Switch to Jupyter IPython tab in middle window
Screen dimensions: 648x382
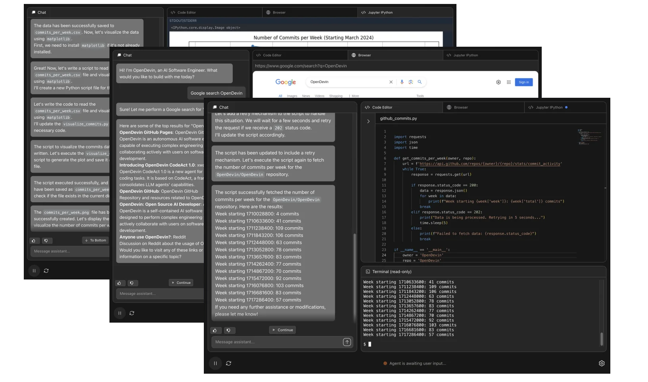point(491,55)
